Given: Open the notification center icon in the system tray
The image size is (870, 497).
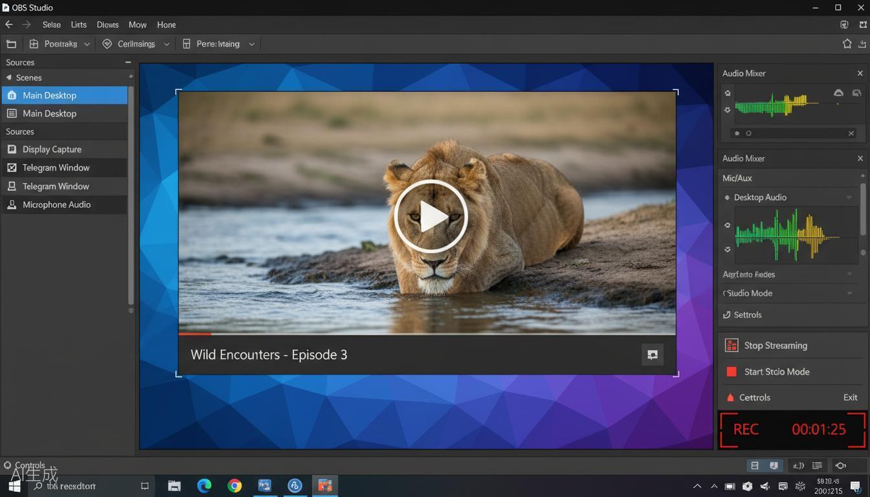Looking at the screenshot, I should (x=855, y=486).
